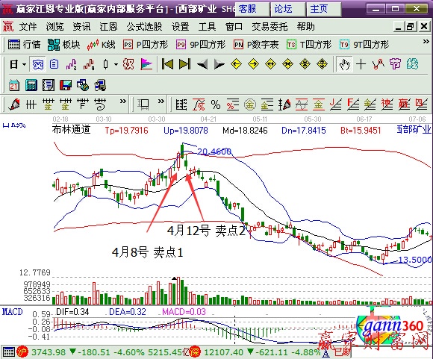
Task: Click the yellow diamond left-arrow icon
Action: [237, 64]
